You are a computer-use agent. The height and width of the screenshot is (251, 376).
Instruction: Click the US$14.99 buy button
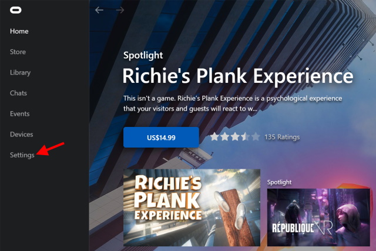(161, 138)
